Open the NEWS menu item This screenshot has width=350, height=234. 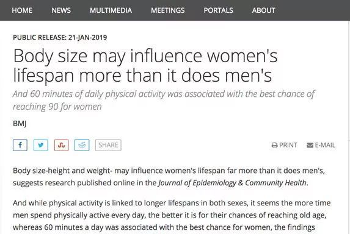pyautogui.click(x=61, y=10)
